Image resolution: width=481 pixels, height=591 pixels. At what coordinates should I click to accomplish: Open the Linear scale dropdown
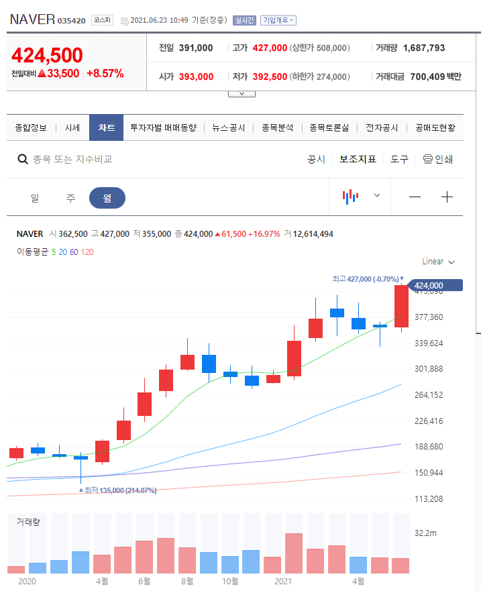click(439, 262)
